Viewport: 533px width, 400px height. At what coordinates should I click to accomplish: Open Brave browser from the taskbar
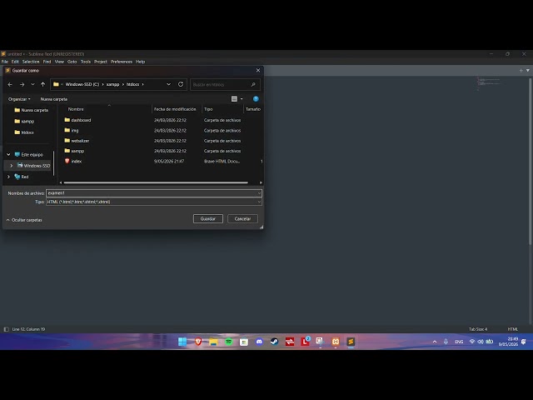tap(198, 342)
